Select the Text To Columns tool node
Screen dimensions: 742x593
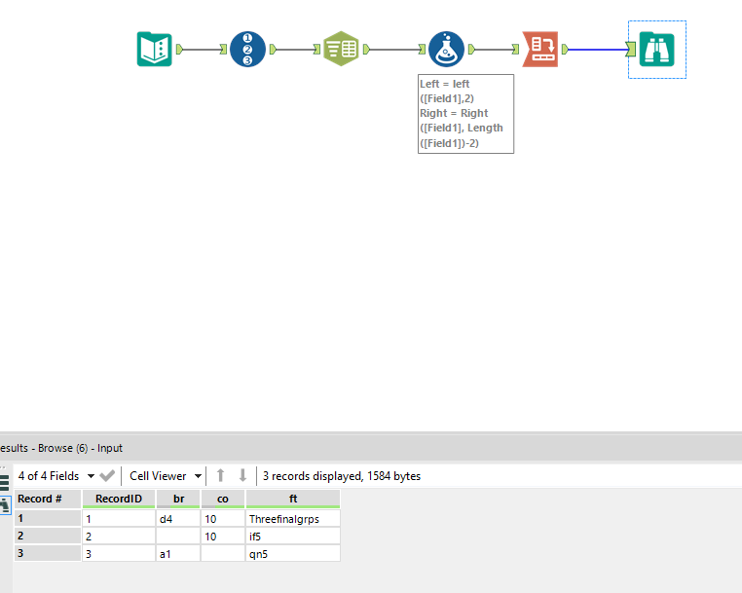click(341, 49)
